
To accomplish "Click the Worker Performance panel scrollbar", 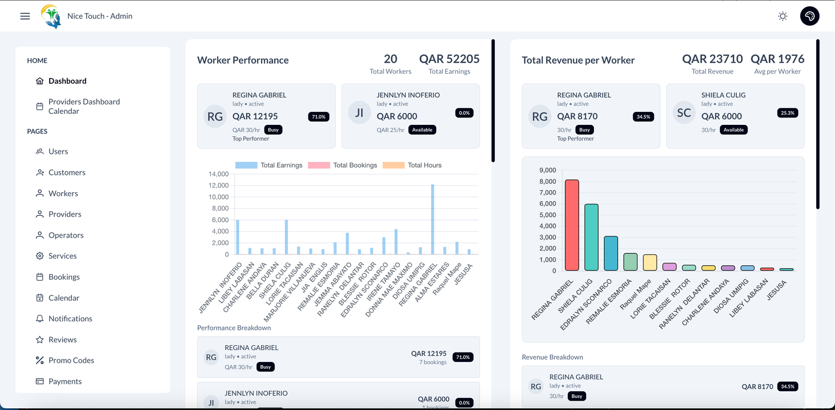I will pos(493,100).
